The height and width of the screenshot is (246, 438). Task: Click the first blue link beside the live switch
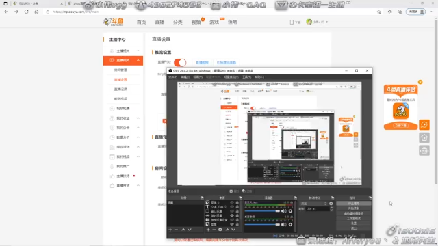point(202,62)
